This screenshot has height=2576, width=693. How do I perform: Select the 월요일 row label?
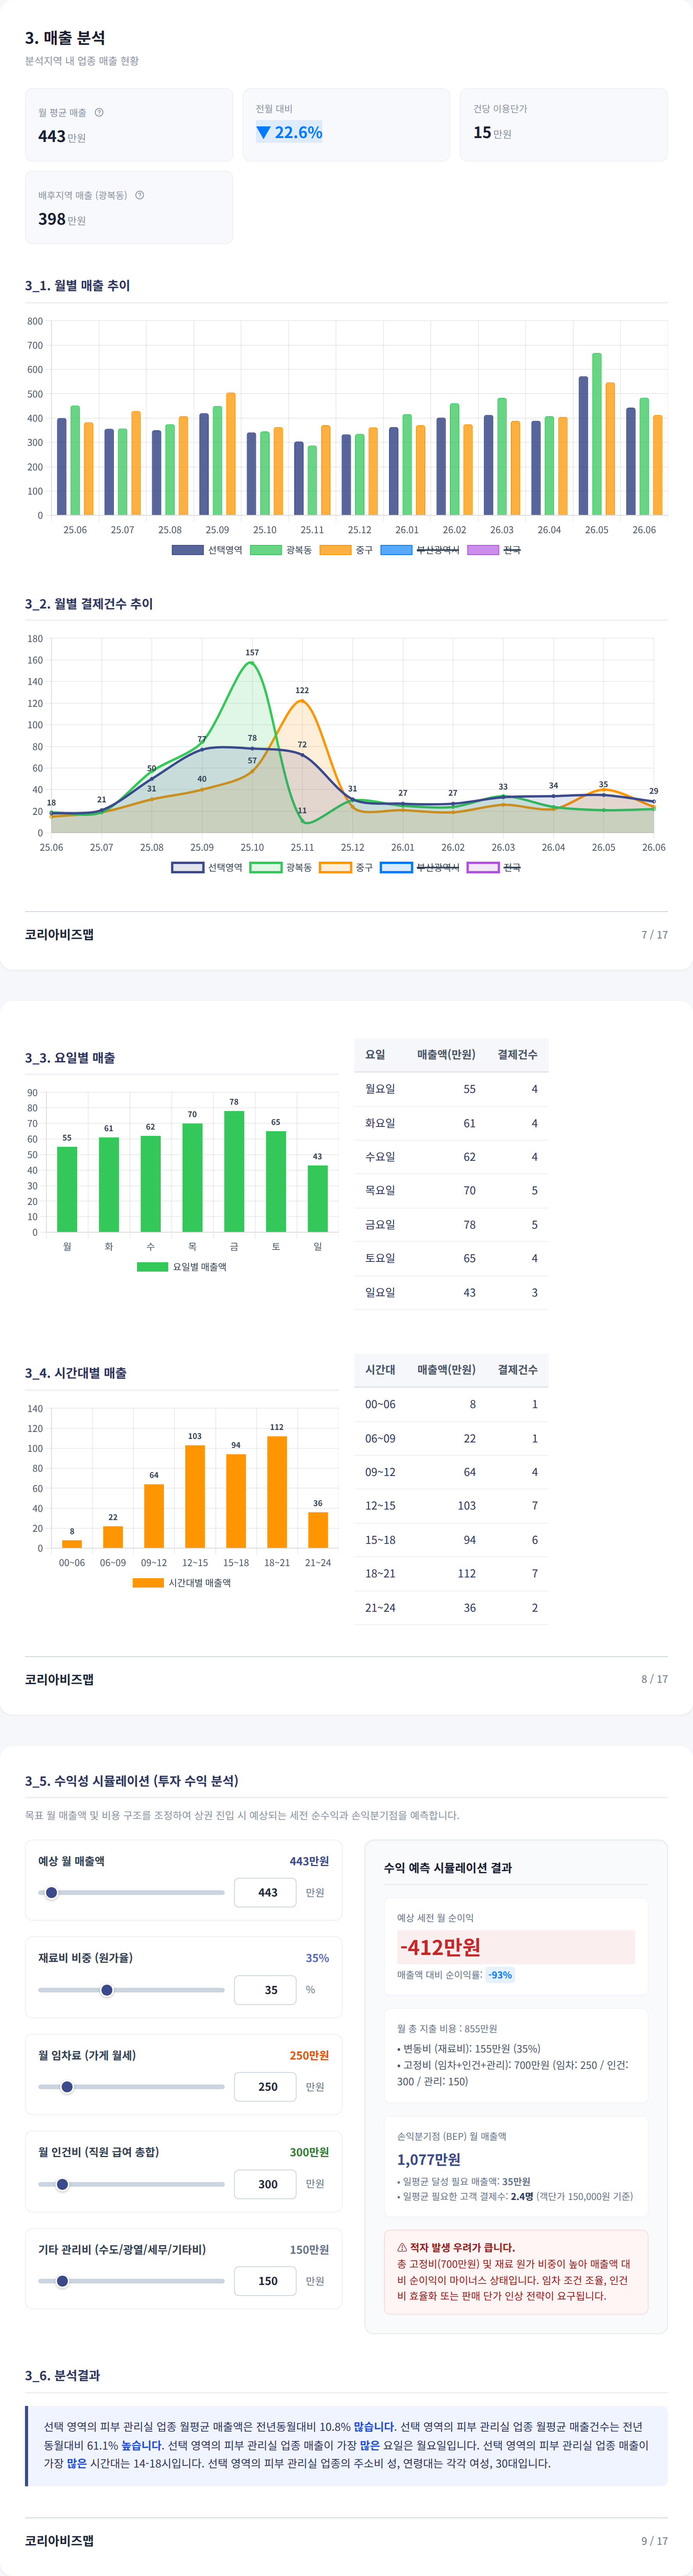[380, 1089]
